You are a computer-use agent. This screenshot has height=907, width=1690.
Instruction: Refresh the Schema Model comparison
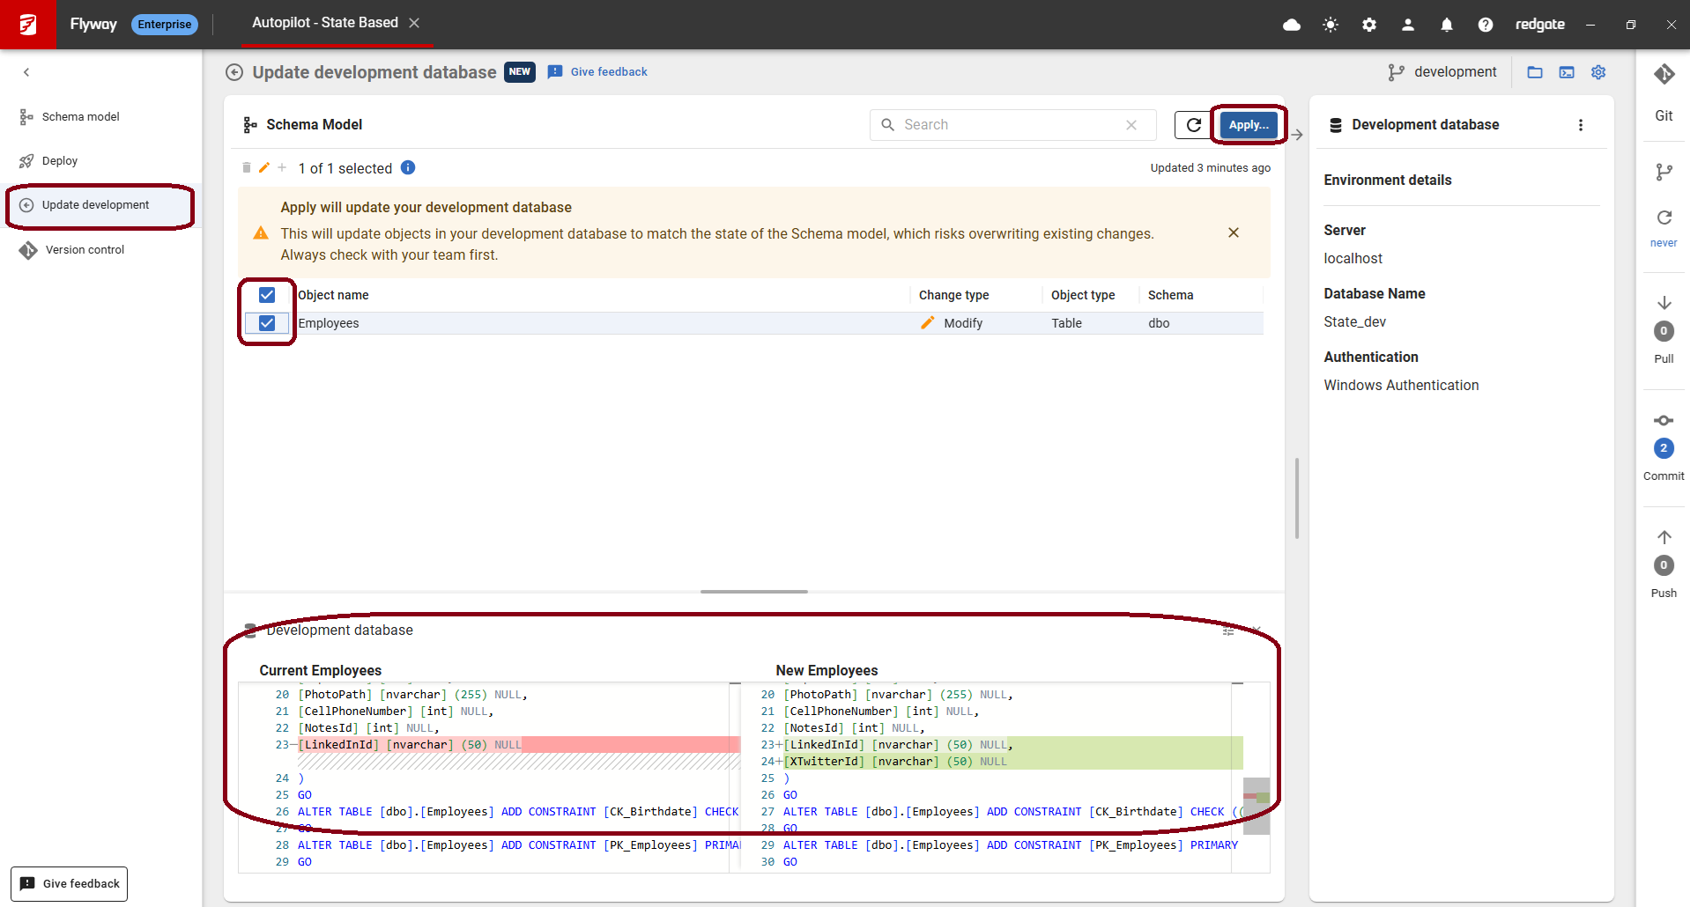[1193, 125]
